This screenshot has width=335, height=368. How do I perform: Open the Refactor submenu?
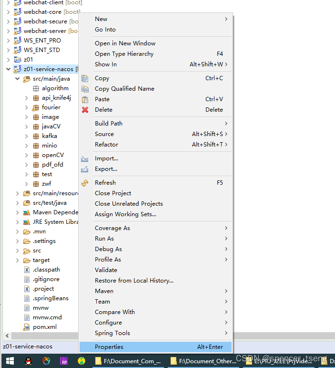pyautogui.click(x=155, y=145)
